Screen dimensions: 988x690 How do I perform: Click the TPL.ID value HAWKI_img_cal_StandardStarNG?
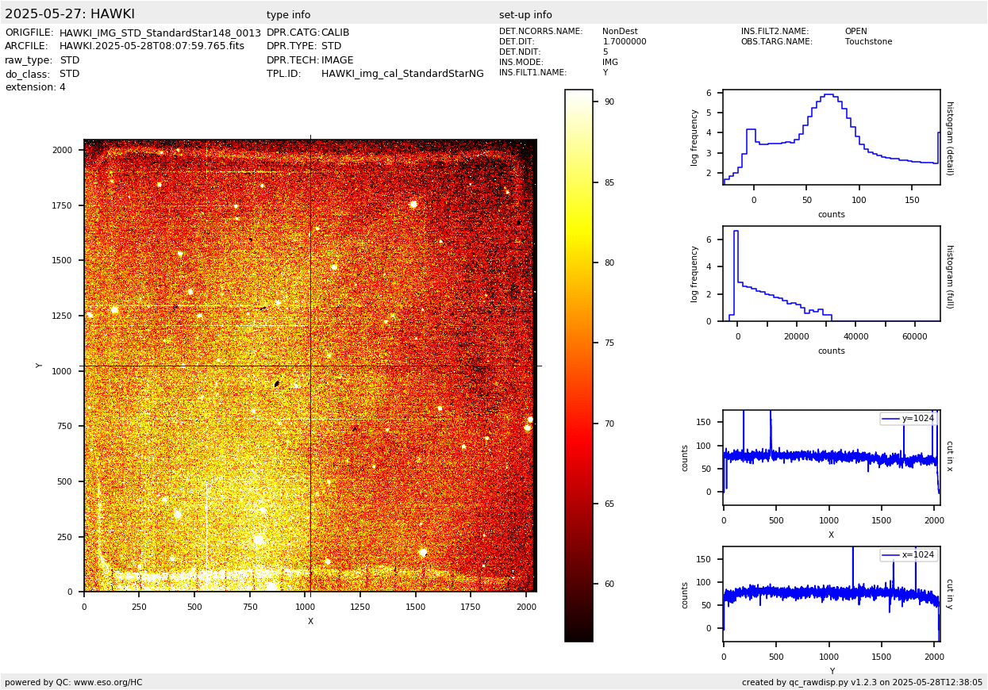402,74
